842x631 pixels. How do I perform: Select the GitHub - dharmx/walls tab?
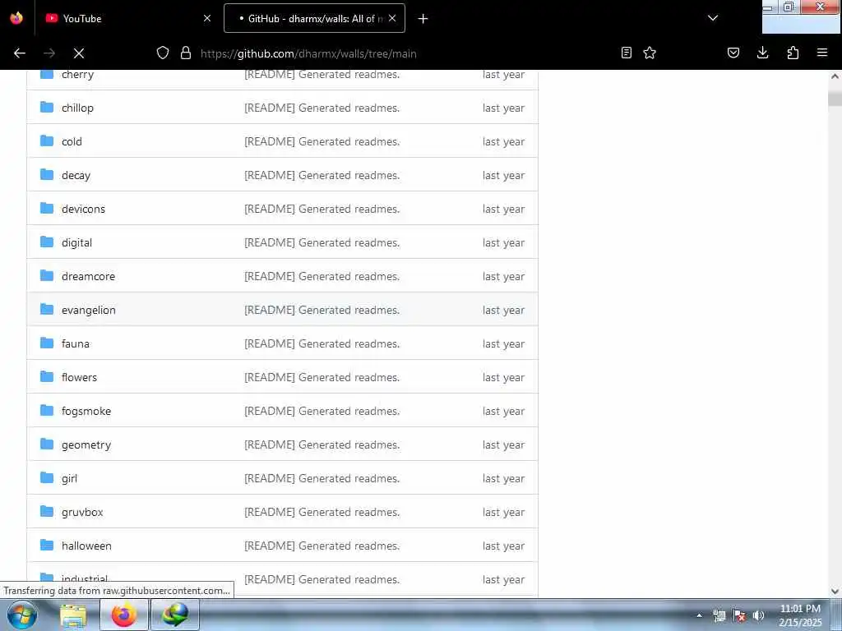[314, 18]
